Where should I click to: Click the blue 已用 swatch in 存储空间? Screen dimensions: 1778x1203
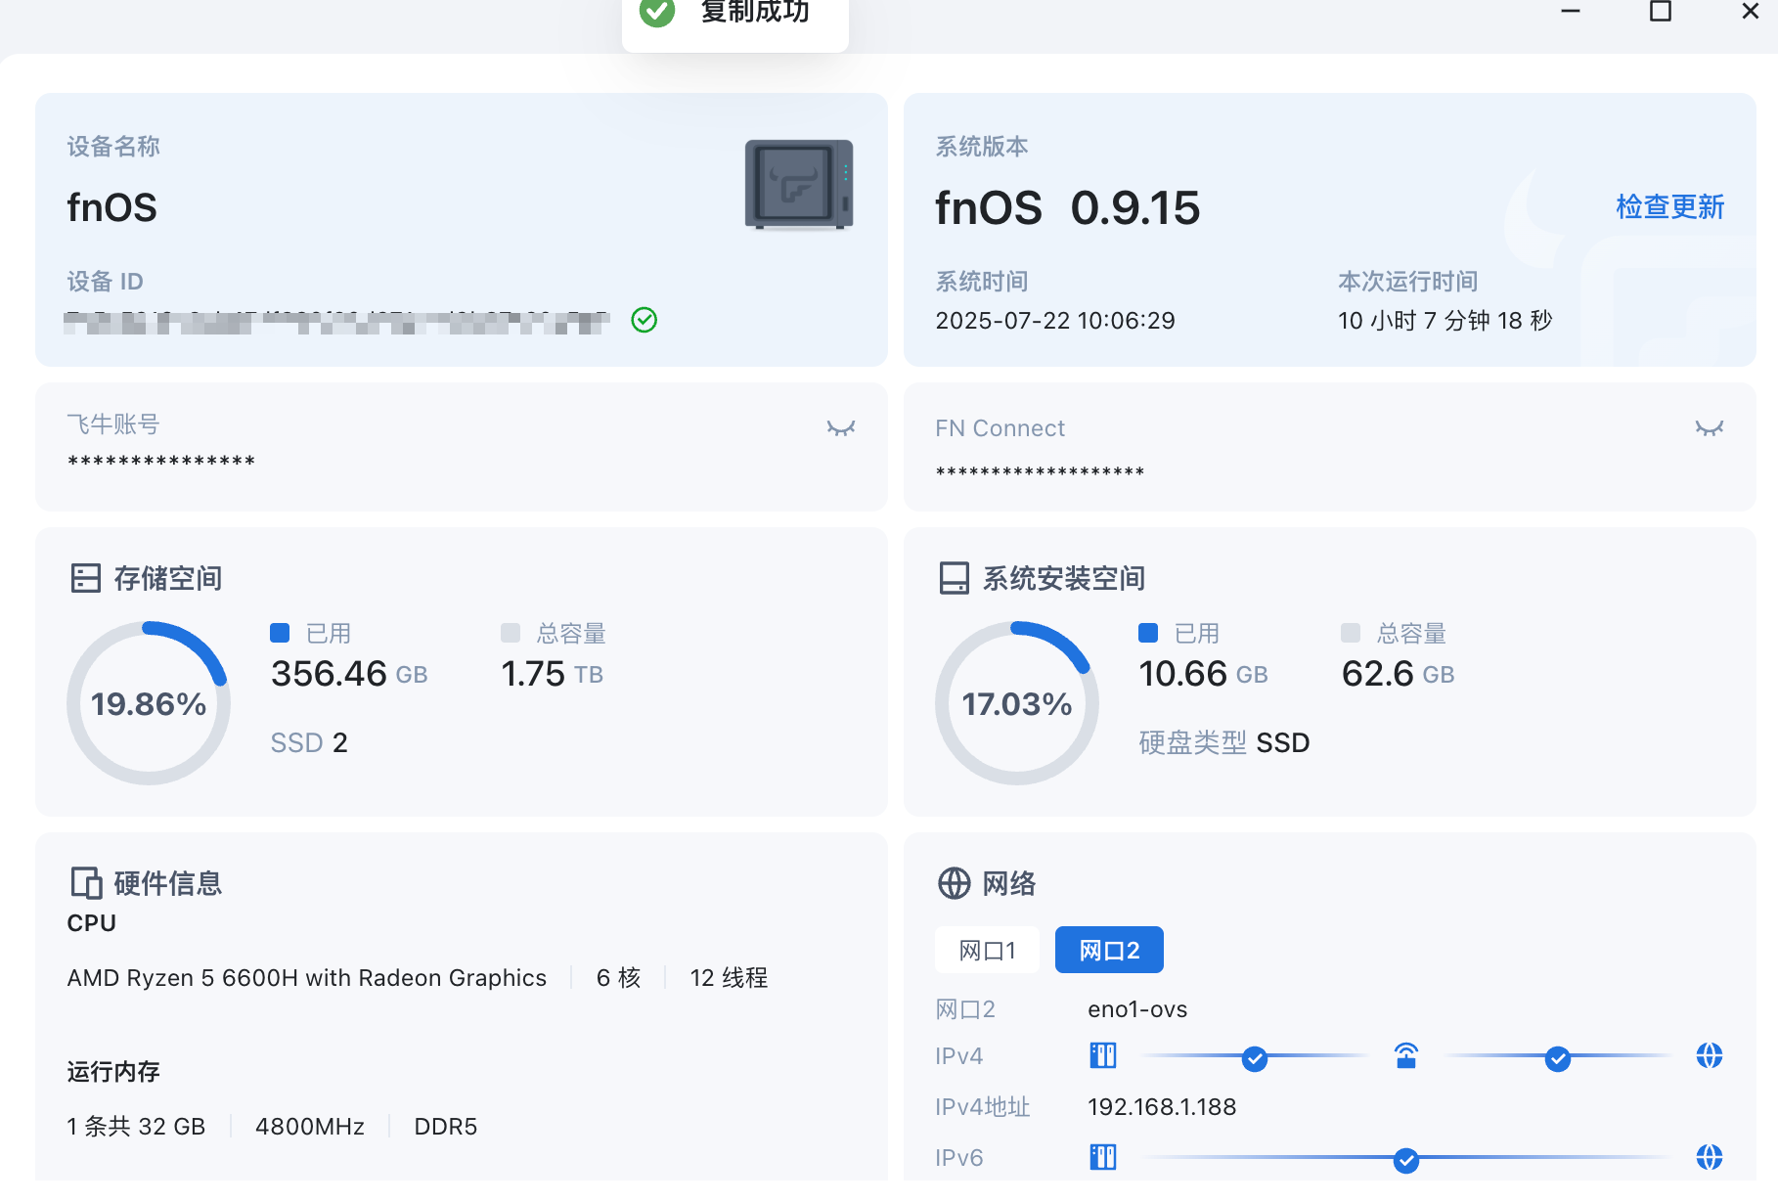click(280, 633)
